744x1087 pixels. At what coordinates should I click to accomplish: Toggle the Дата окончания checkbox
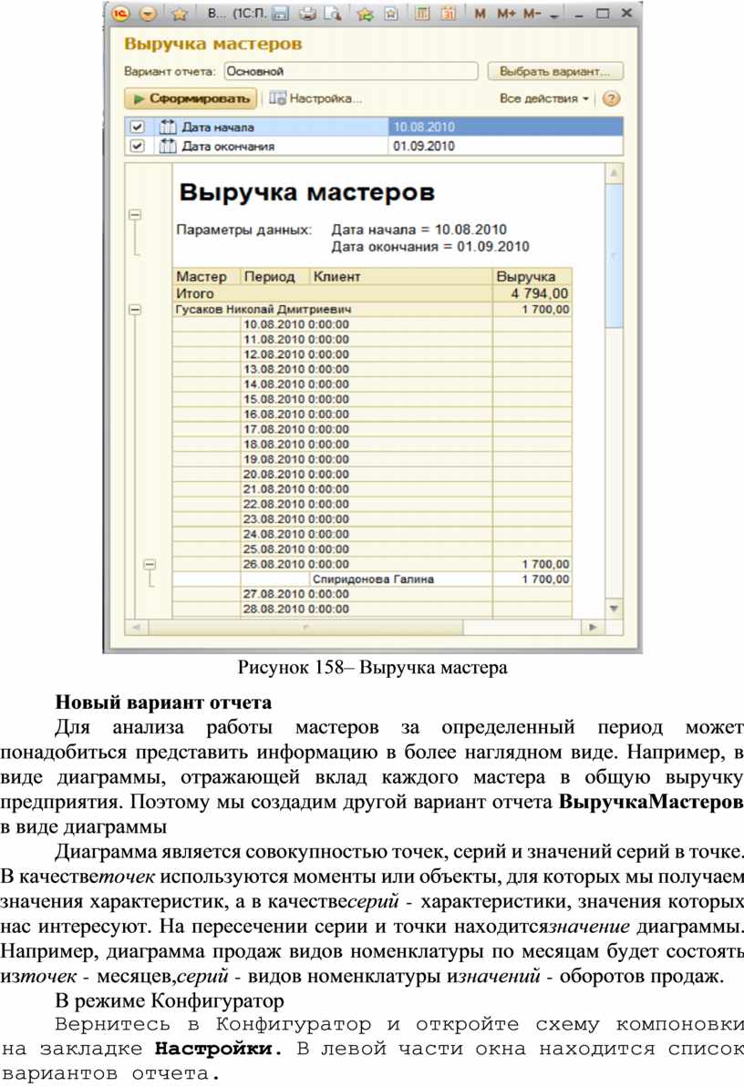[138, 146]
